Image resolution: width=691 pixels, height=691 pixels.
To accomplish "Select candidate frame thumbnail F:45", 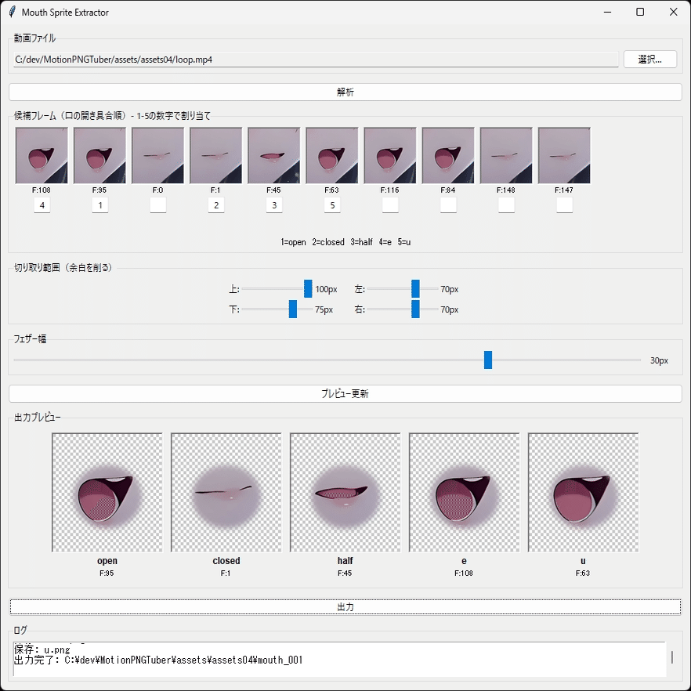I will tap(273, 155).
